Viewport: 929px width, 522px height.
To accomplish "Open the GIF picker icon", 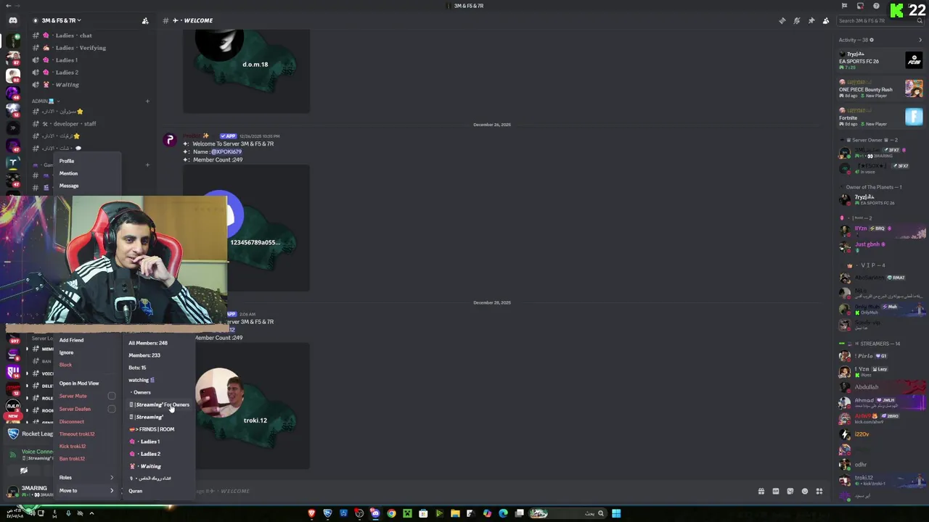I will coord(775,491).
